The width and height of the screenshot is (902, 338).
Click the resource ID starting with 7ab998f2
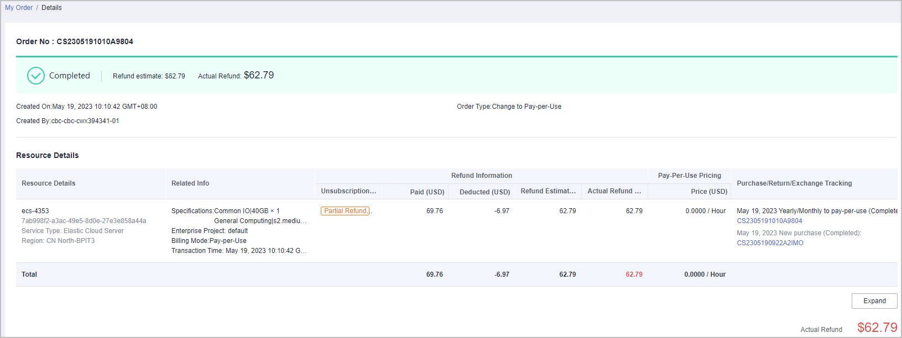84,221
